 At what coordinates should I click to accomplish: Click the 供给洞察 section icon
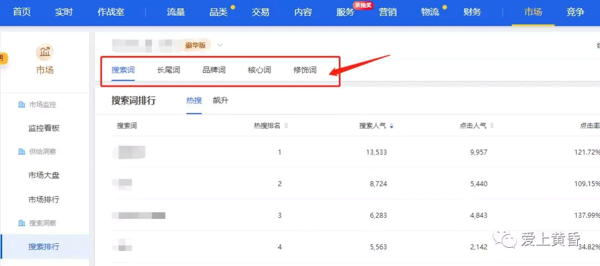pos(22,152)
